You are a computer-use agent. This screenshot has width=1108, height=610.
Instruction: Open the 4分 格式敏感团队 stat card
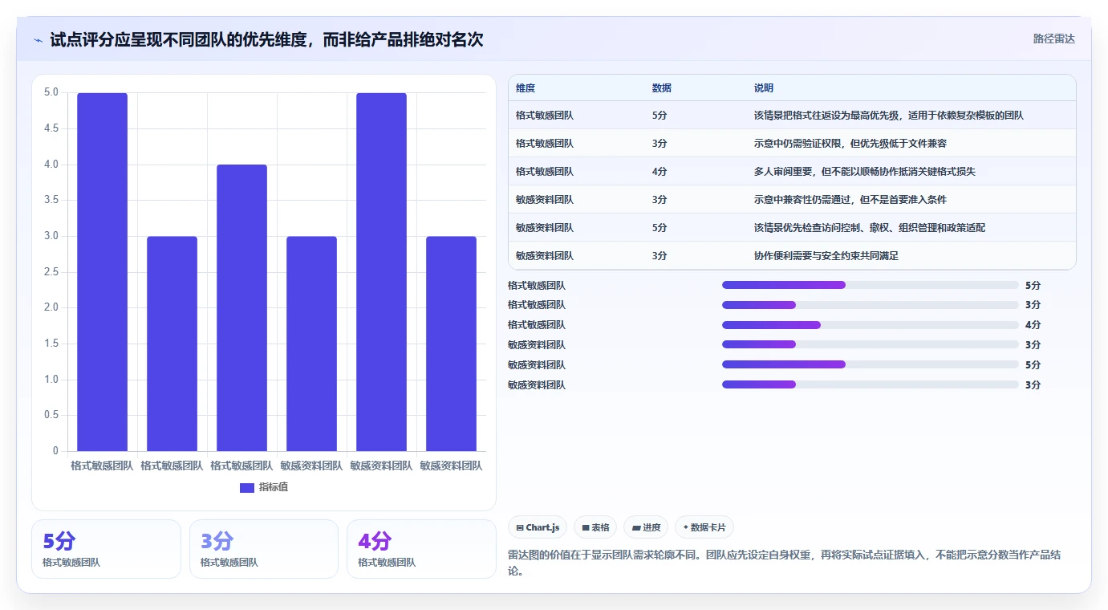click(421, 549)
